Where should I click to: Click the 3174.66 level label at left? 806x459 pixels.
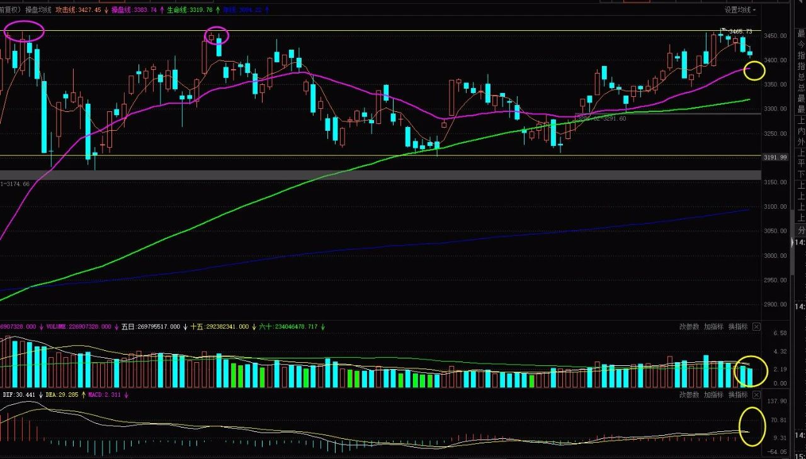coord(15,184)
